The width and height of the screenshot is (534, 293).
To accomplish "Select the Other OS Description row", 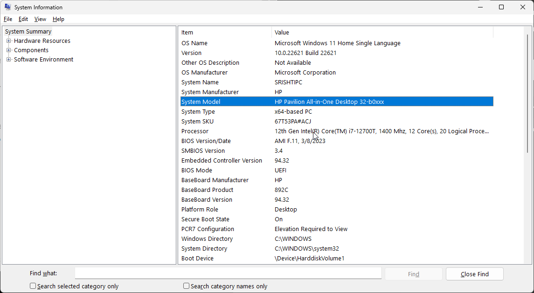I will (337, 62).
